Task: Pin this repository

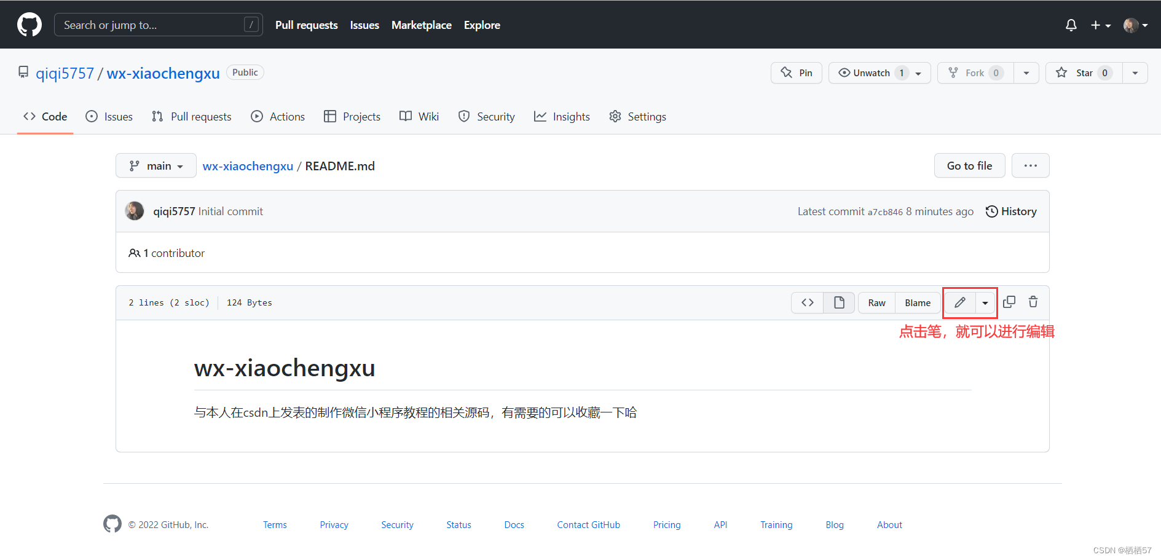Action: click(x=796, y=73)
